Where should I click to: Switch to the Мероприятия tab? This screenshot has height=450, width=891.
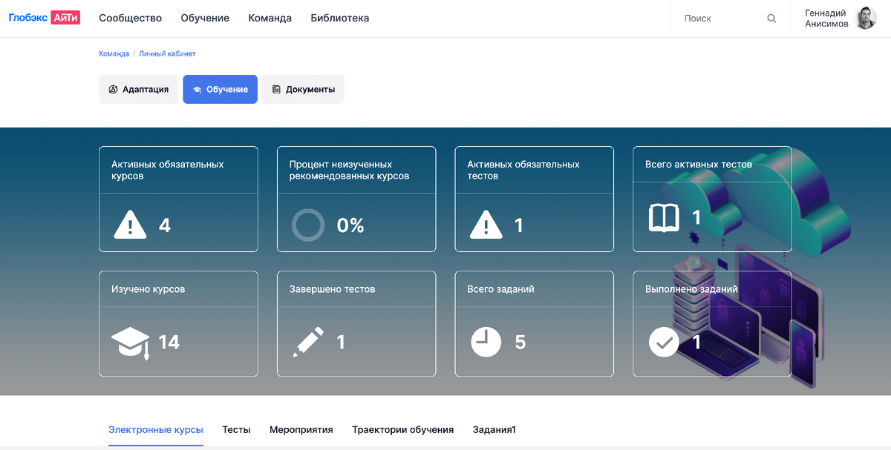pyautogui.click(x=301, y=430)
